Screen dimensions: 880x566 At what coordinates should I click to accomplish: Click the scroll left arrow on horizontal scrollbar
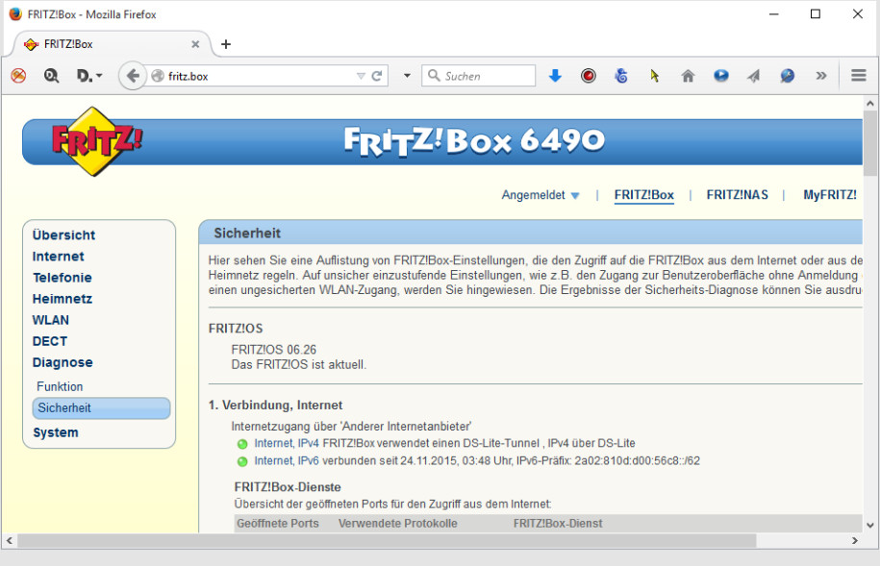tap(9, 541)
